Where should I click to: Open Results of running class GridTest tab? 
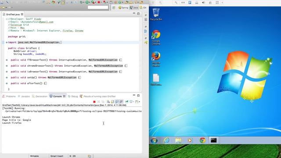coord(98,97)
